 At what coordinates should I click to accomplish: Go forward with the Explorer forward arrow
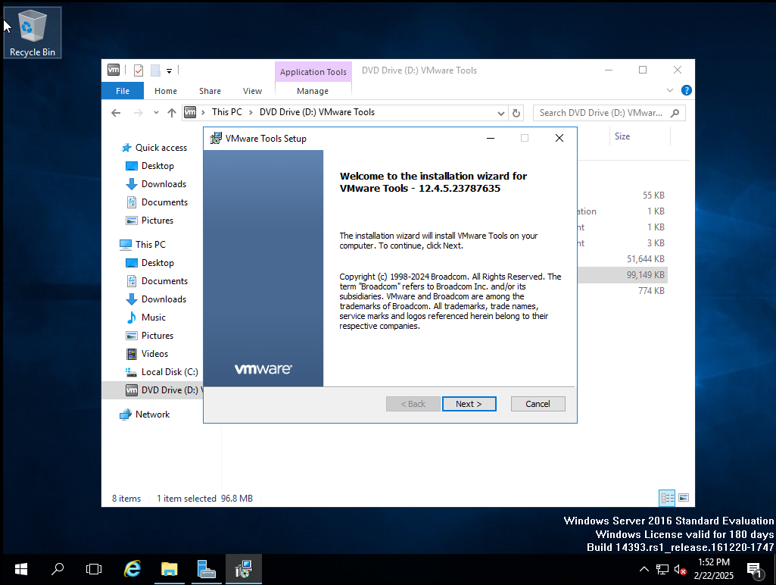[x=138, y=113]
